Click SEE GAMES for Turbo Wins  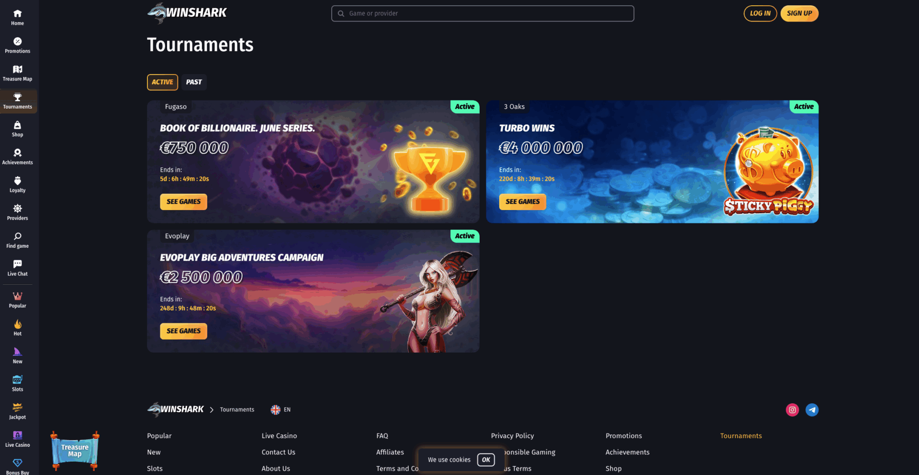pos(523,202)
